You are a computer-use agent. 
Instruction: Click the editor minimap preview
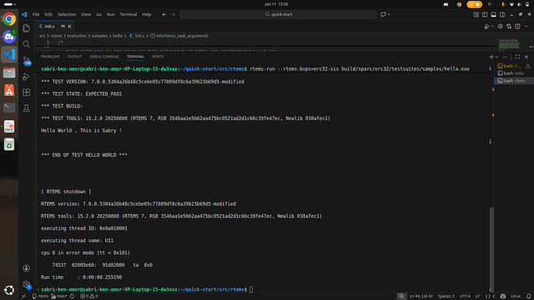[508, 44]
